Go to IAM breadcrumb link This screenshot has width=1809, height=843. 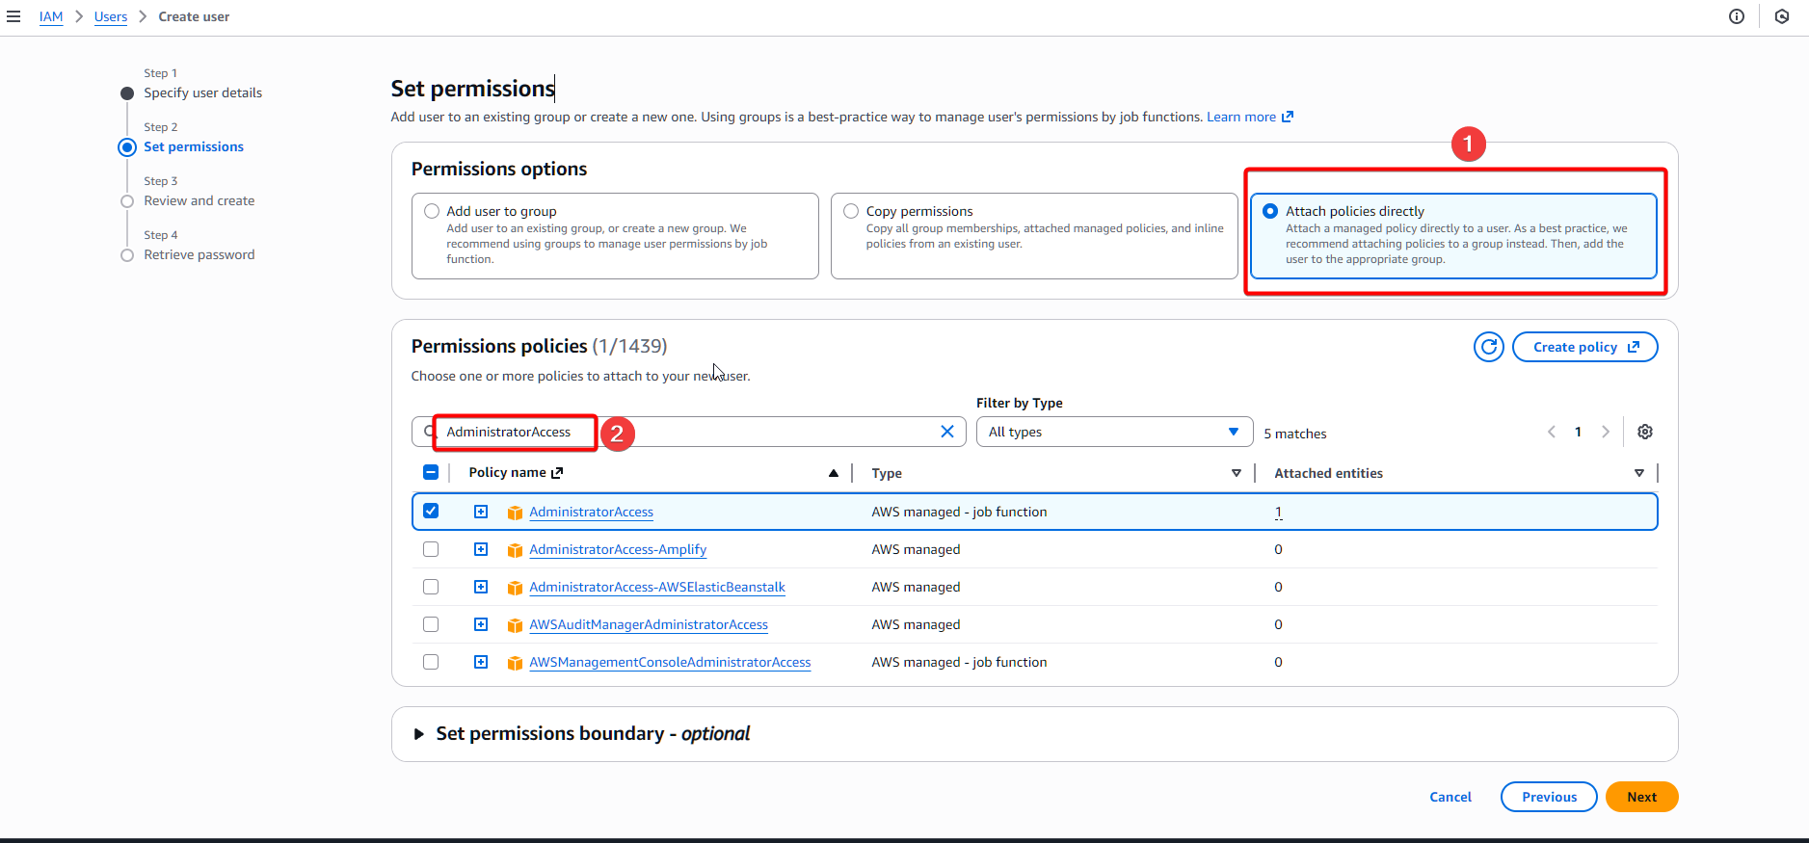(51, 16)
